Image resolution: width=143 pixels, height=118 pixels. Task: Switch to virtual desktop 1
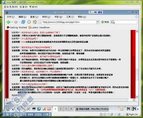(55, 109)
